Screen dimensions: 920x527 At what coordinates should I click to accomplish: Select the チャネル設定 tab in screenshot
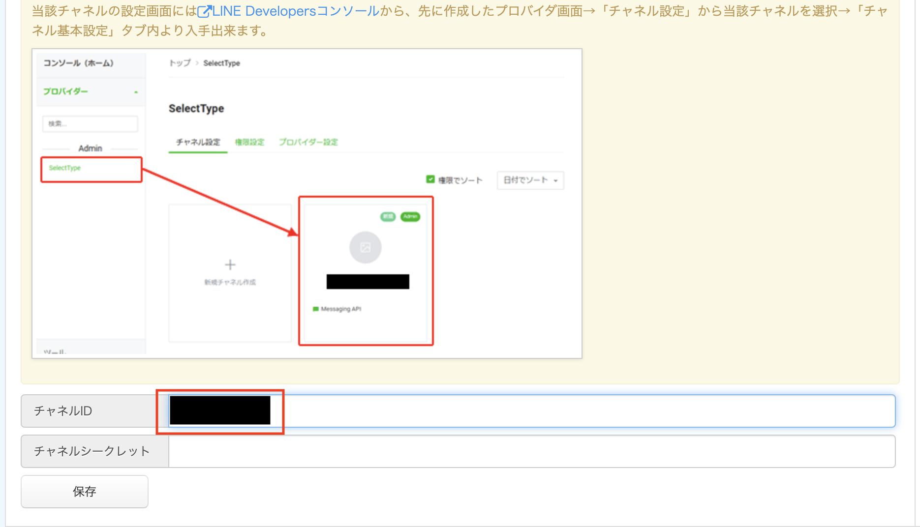point(198,142)
